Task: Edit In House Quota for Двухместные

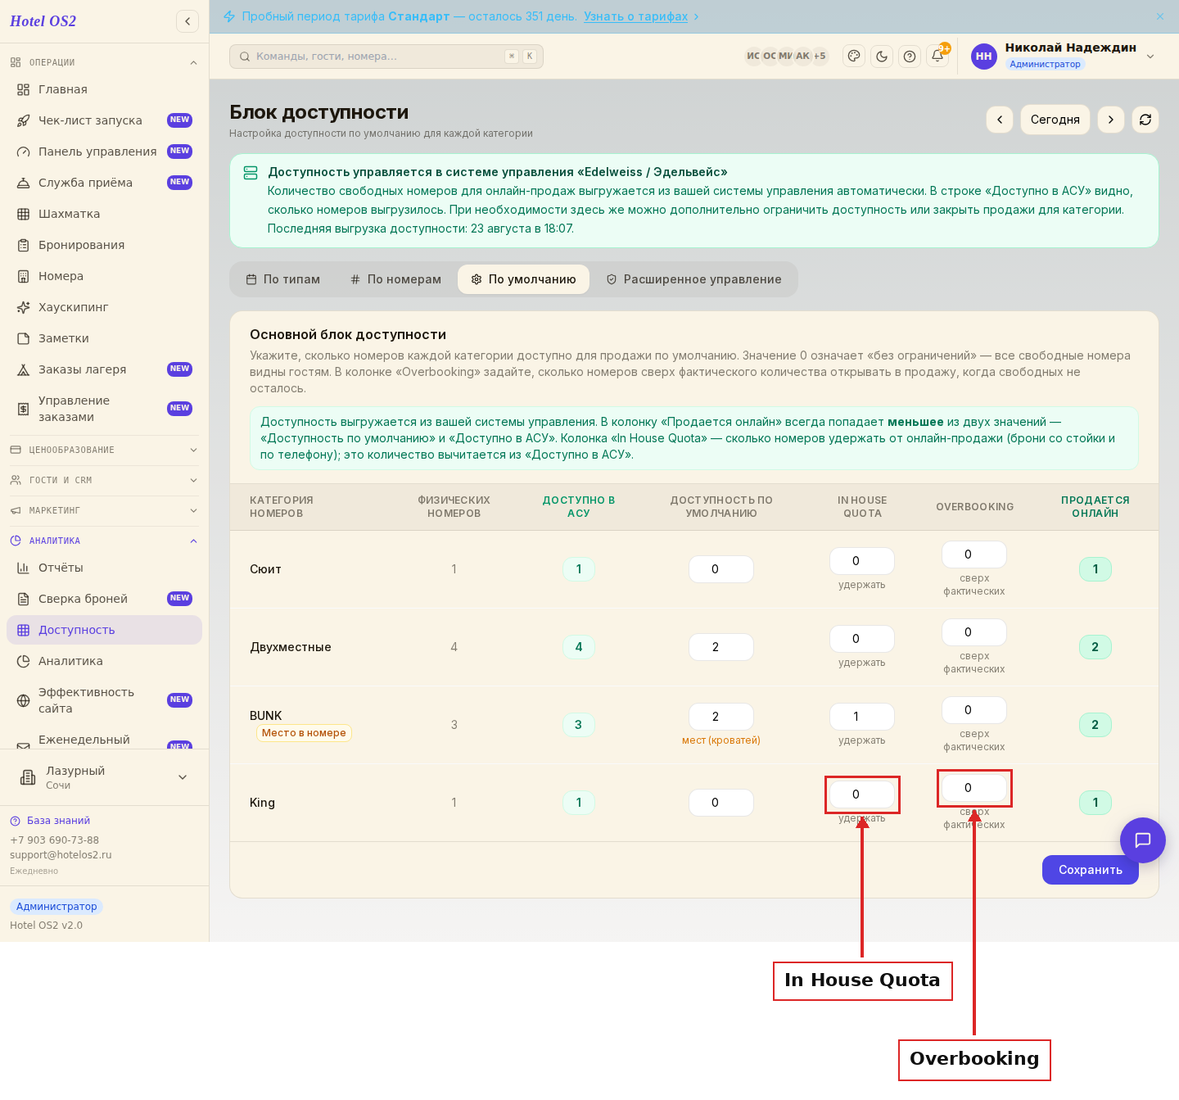Action: 862,639
